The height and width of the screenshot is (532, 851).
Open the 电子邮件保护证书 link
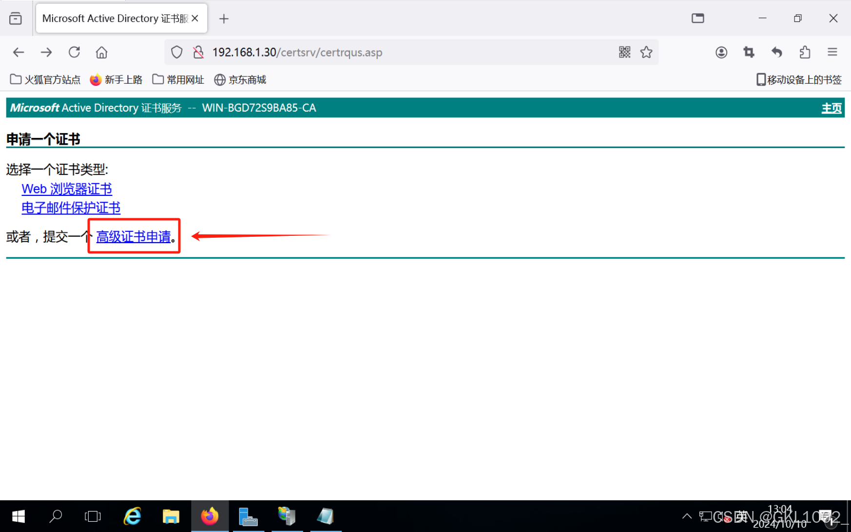pos(71,208)
